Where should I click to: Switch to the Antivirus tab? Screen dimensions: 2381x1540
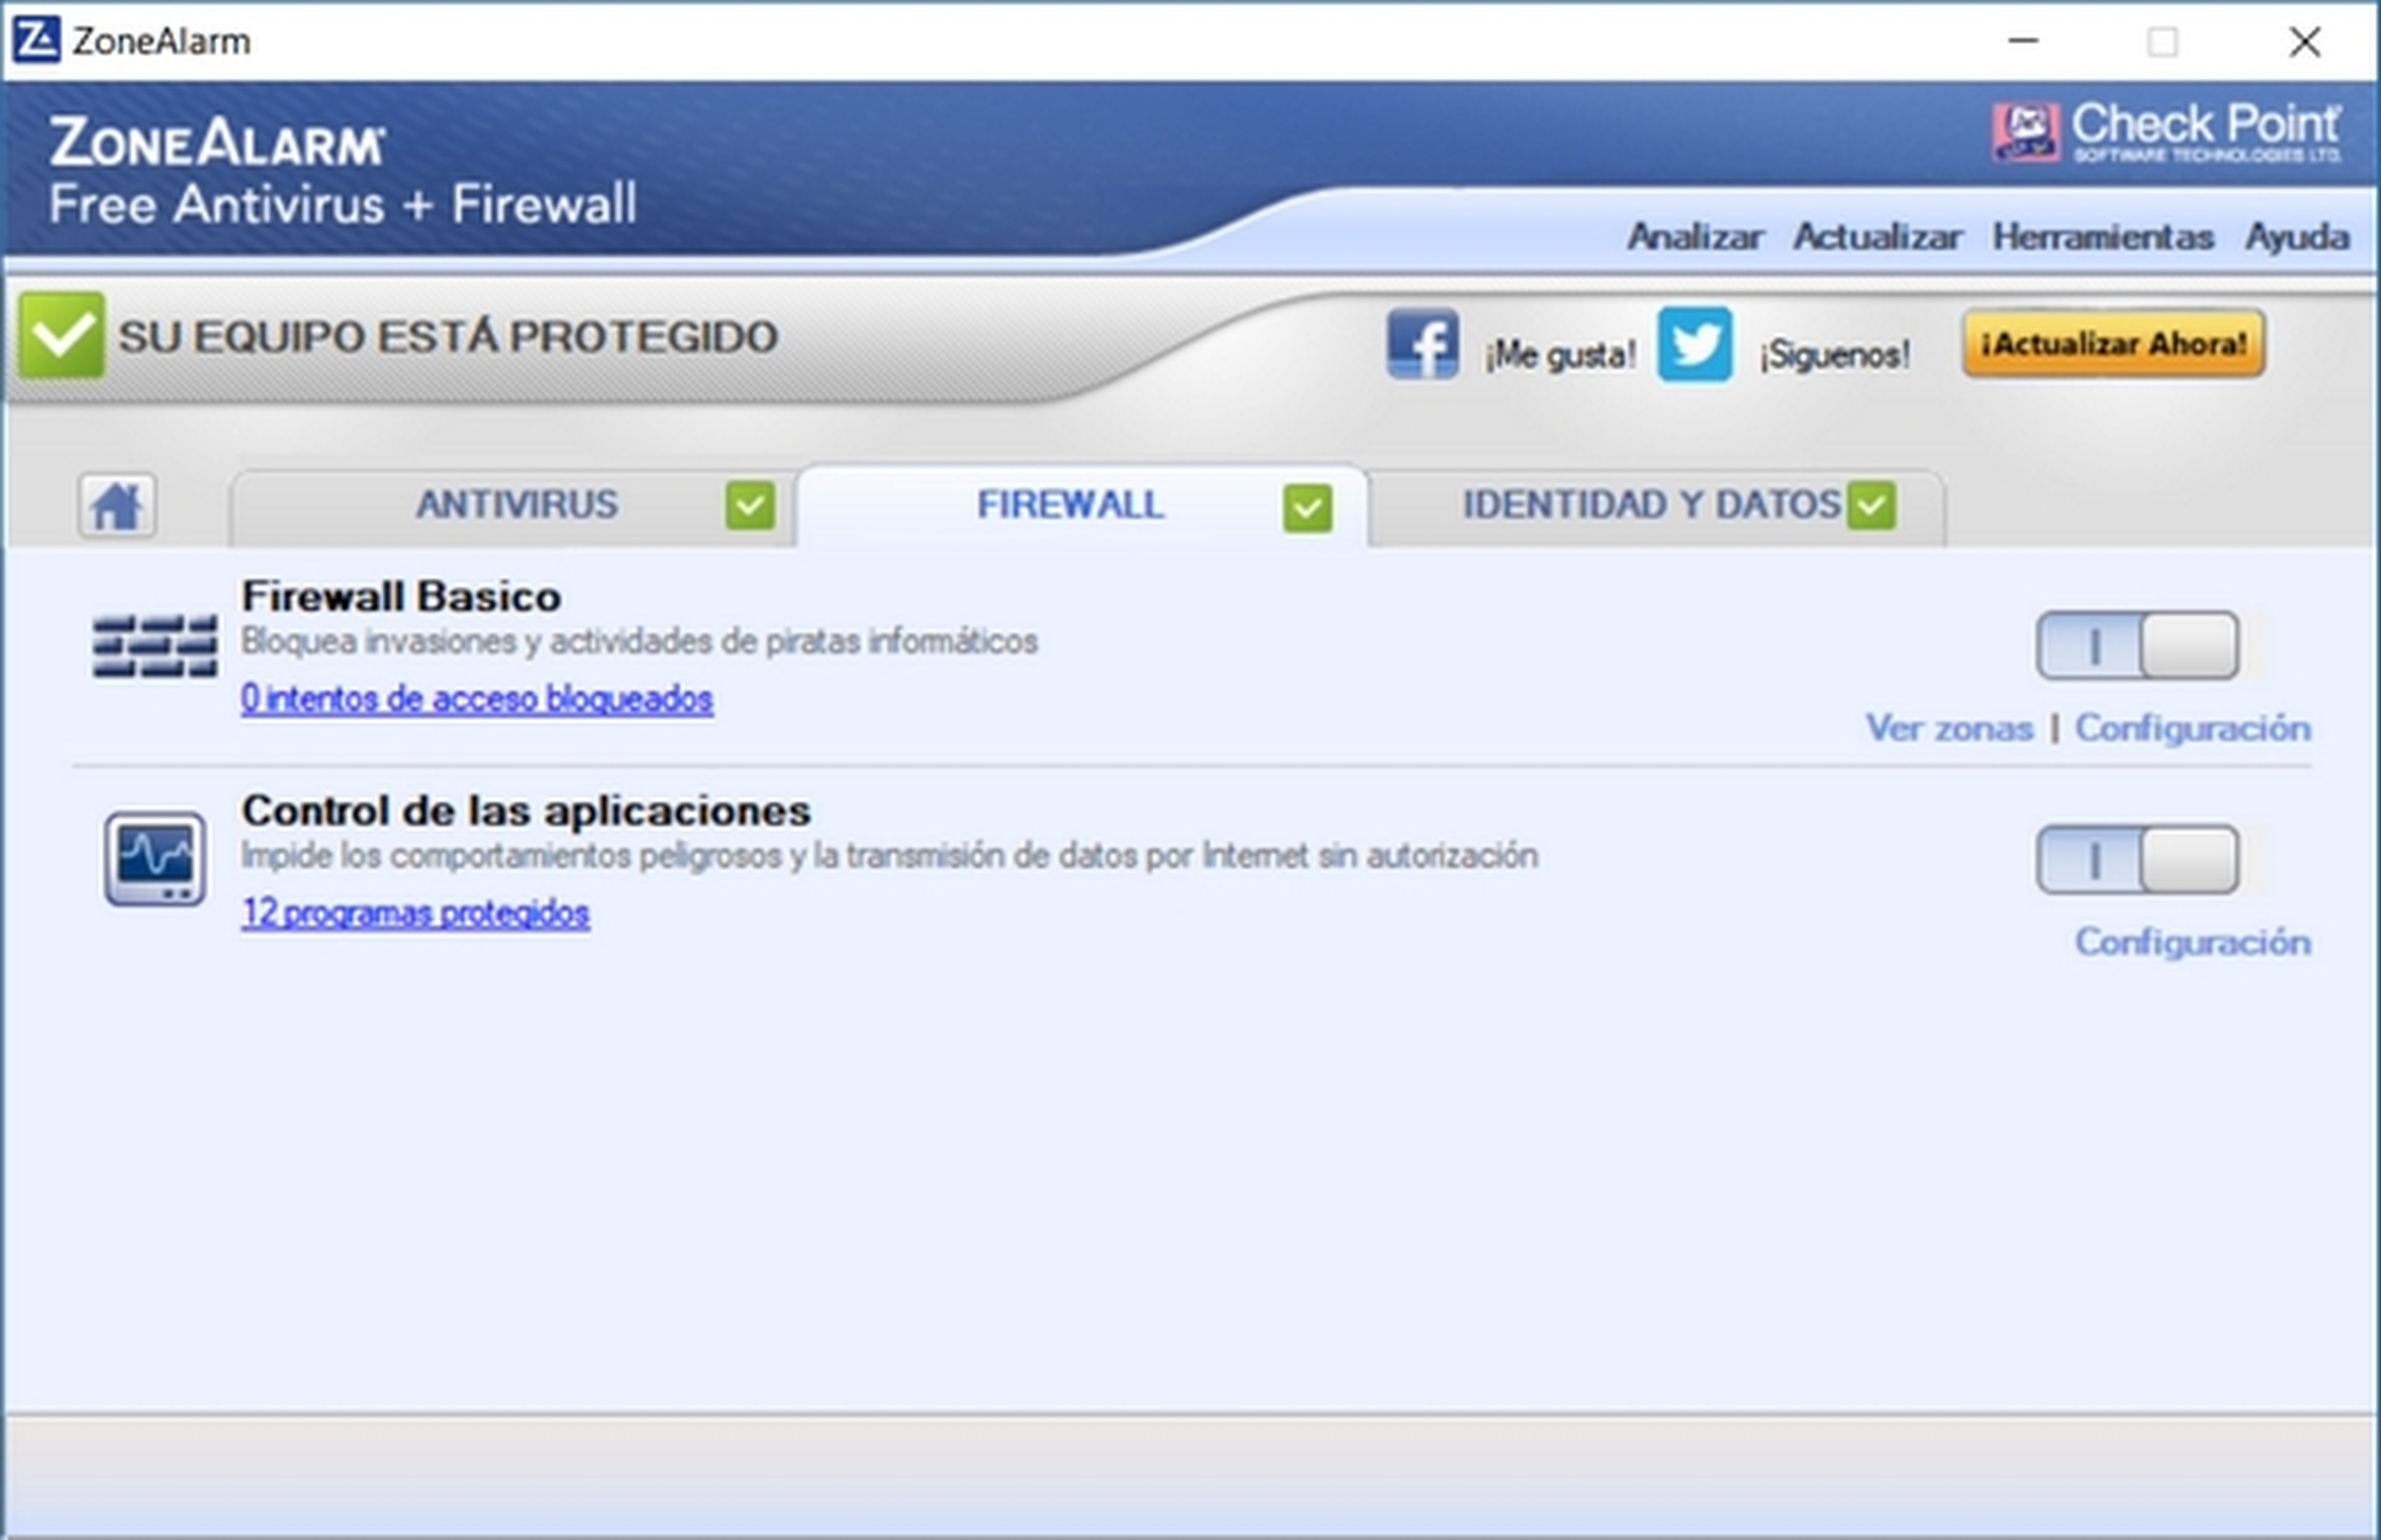pyautogui.click(x=516, y=505)
